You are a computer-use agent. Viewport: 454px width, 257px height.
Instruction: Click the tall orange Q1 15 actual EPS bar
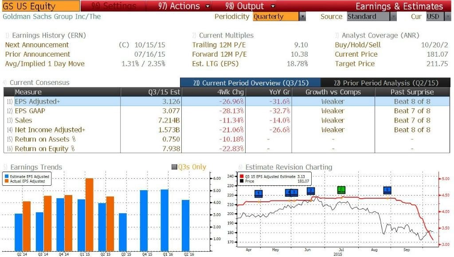(90, 215)
